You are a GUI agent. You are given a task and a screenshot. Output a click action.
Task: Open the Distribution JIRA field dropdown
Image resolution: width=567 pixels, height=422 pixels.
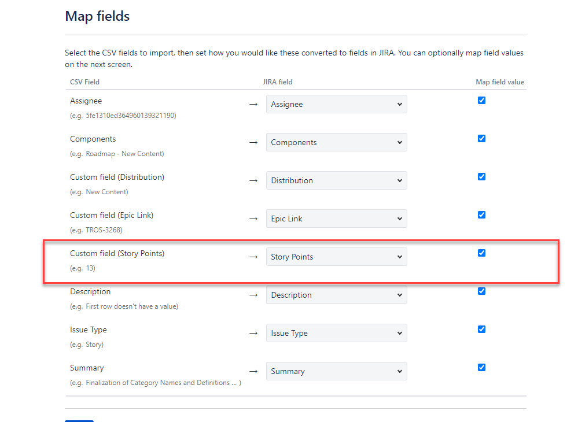(336, 180)
